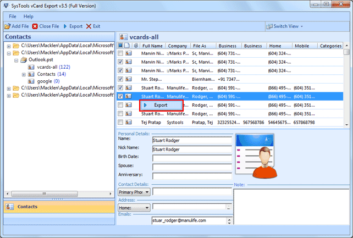Check the last Stuart Ro... row checkbox
Viewport: 353px width, 238px height.
point(120,114)
